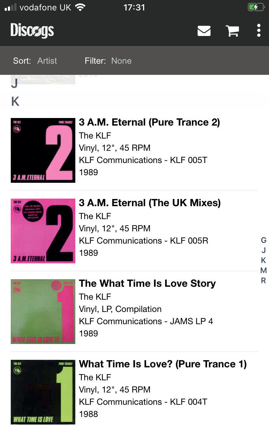Open 3 A.M. Eternal (Pure Trance 2) title

point(149,122)
